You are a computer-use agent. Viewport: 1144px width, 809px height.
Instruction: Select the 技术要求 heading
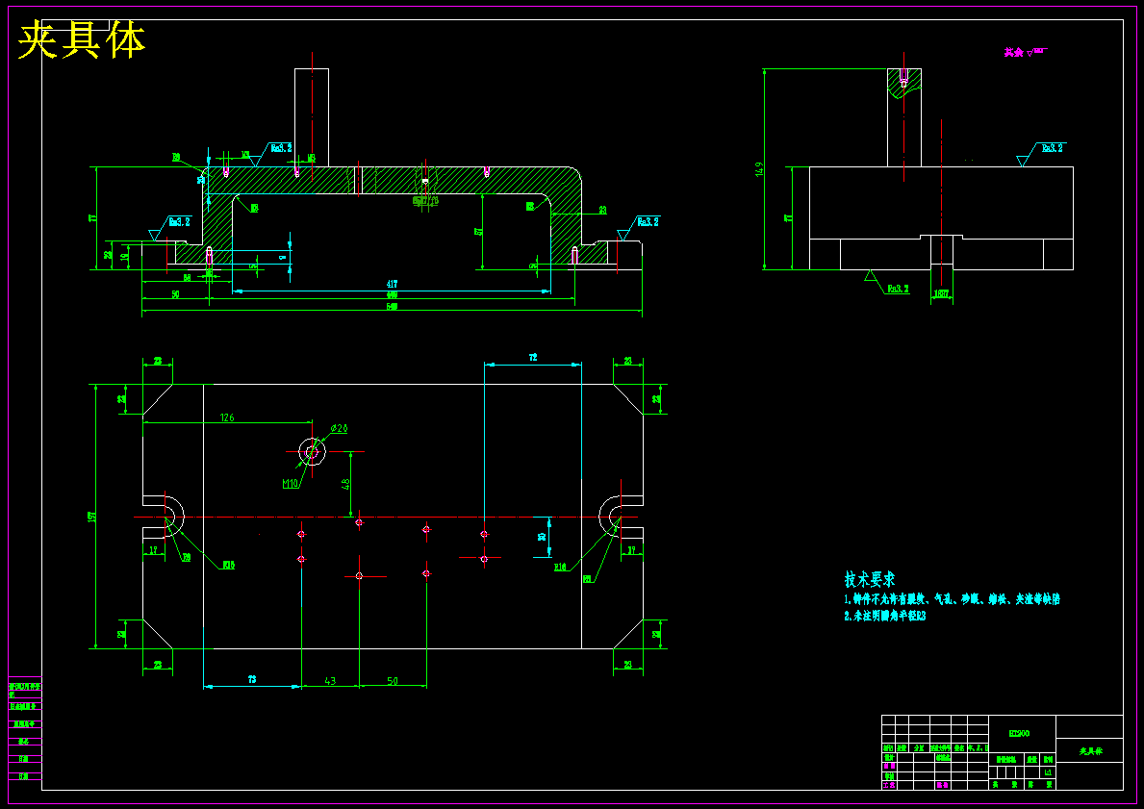870,580
